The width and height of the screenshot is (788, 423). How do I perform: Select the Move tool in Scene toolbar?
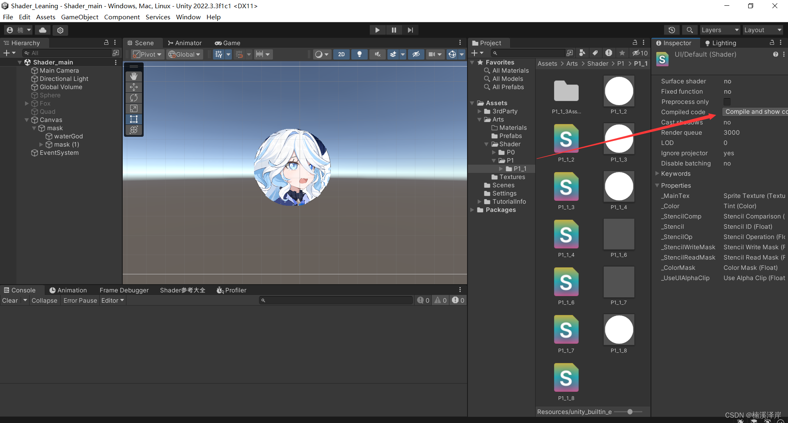pyautogui.click(x=134, y=87)
